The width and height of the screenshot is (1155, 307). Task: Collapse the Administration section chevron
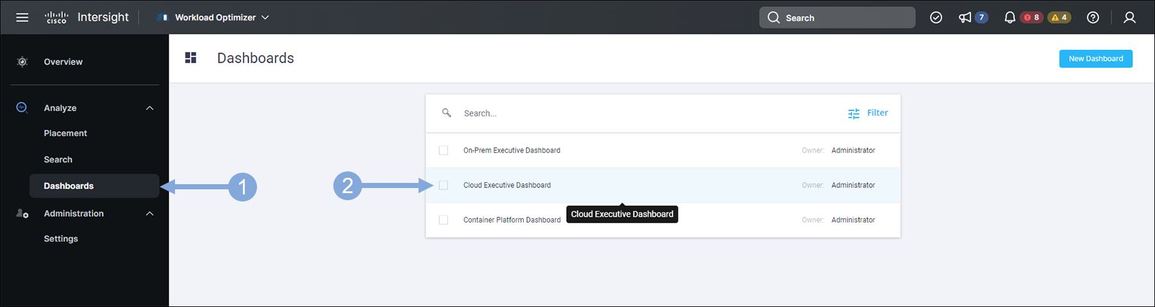(x=150, y=214)
